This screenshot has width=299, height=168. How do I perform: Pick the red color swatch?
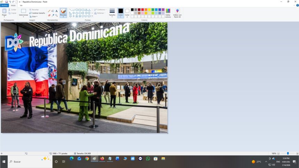(143, 9)
